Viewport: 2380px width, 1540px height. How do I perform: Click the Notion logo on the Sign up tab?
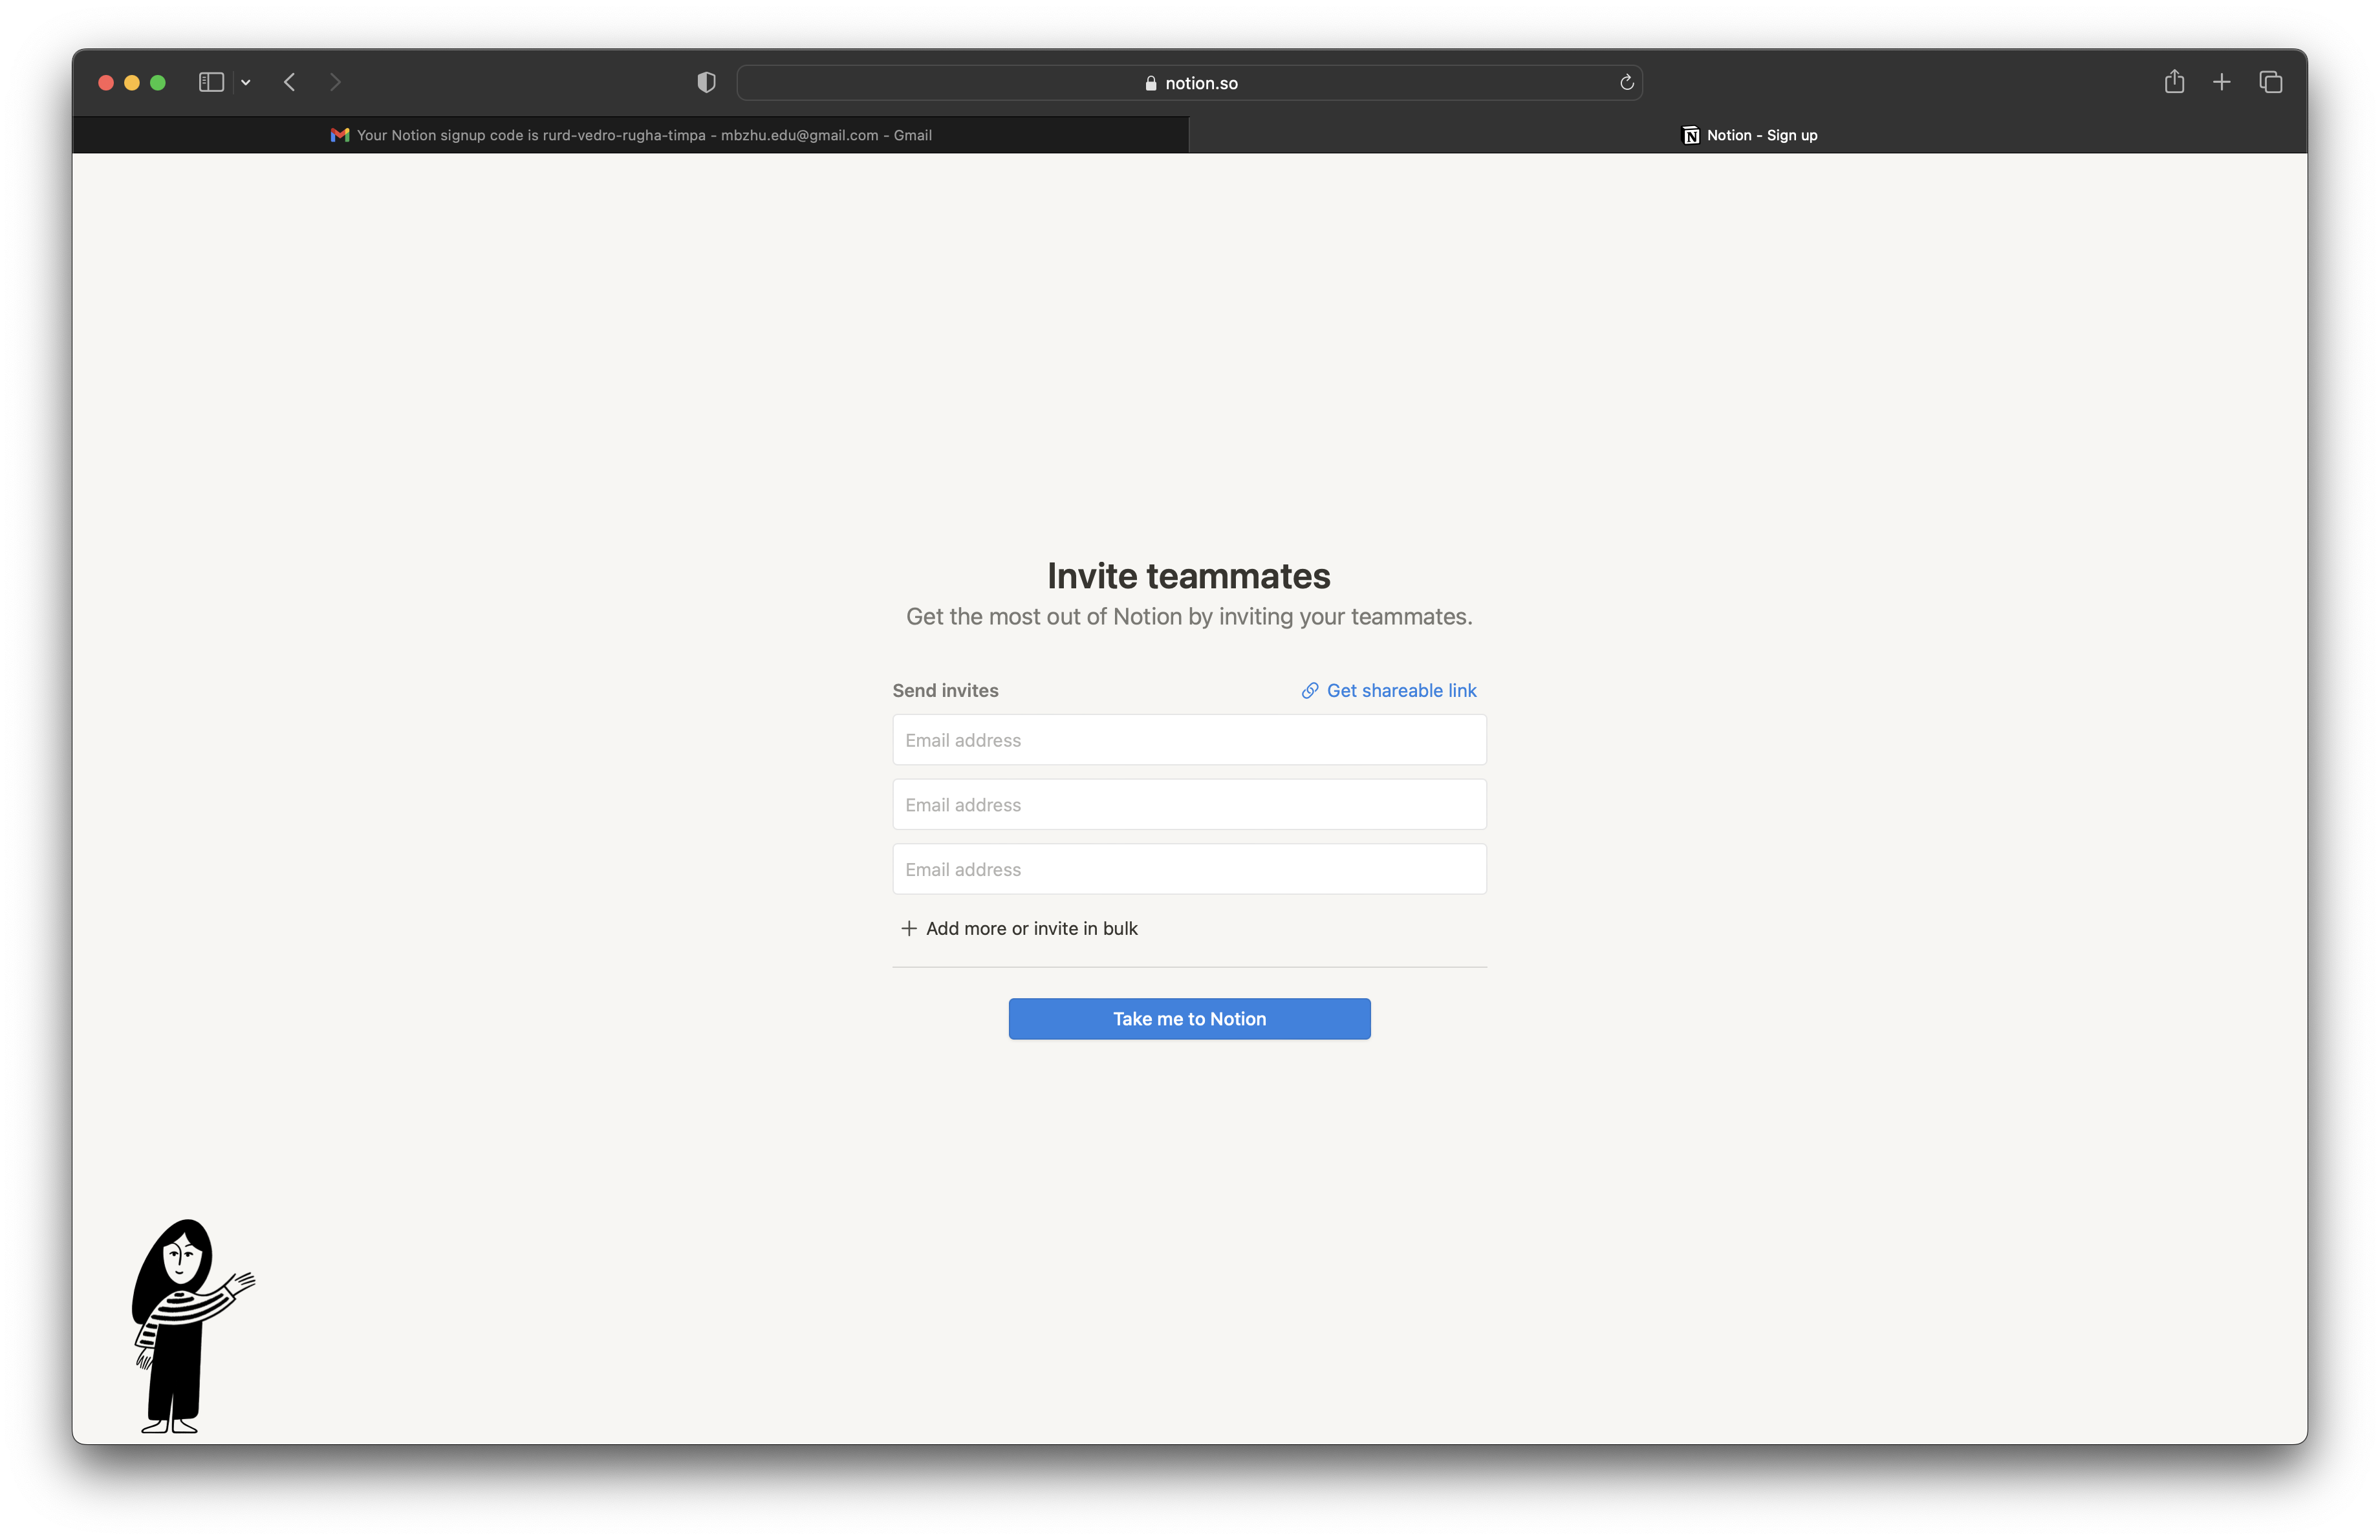coord(1690,135)
